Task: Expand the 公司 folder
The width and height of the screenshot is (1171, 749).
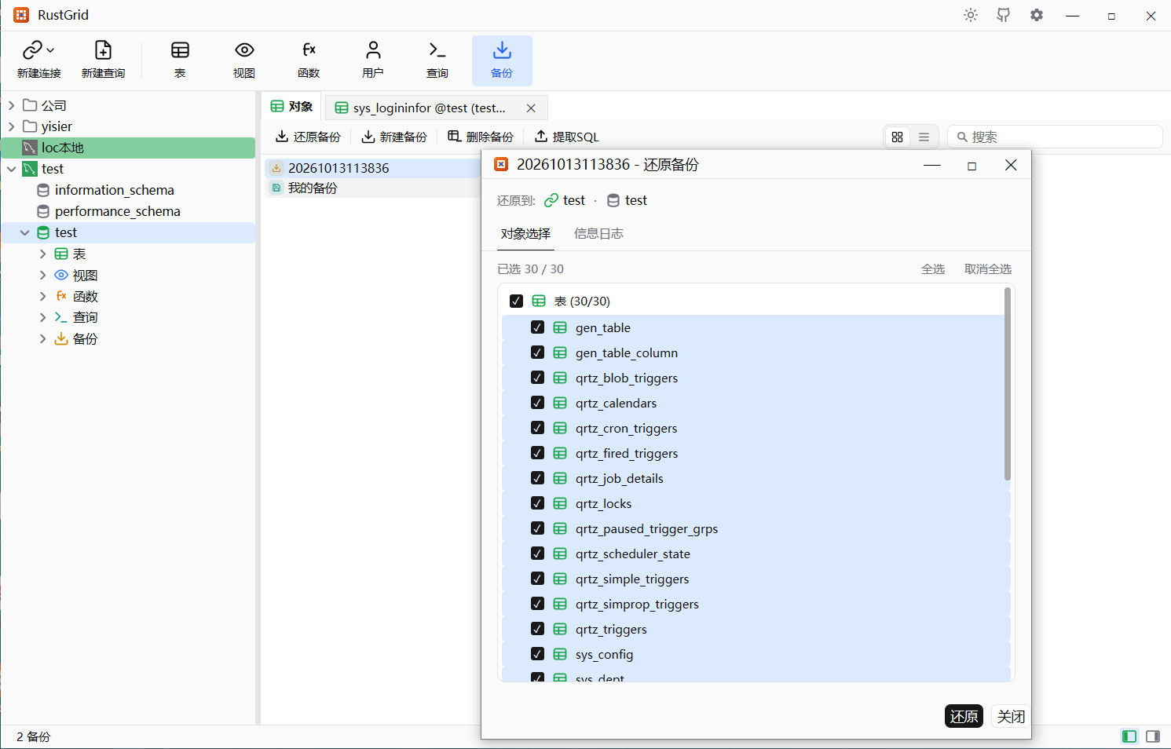Action: coord(11,105)
